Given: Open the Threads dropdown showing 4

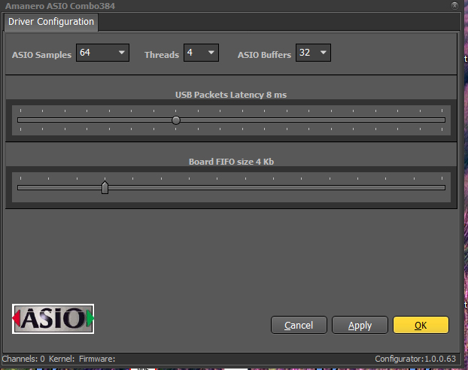Looking at the screenshot, I should 201,53.
